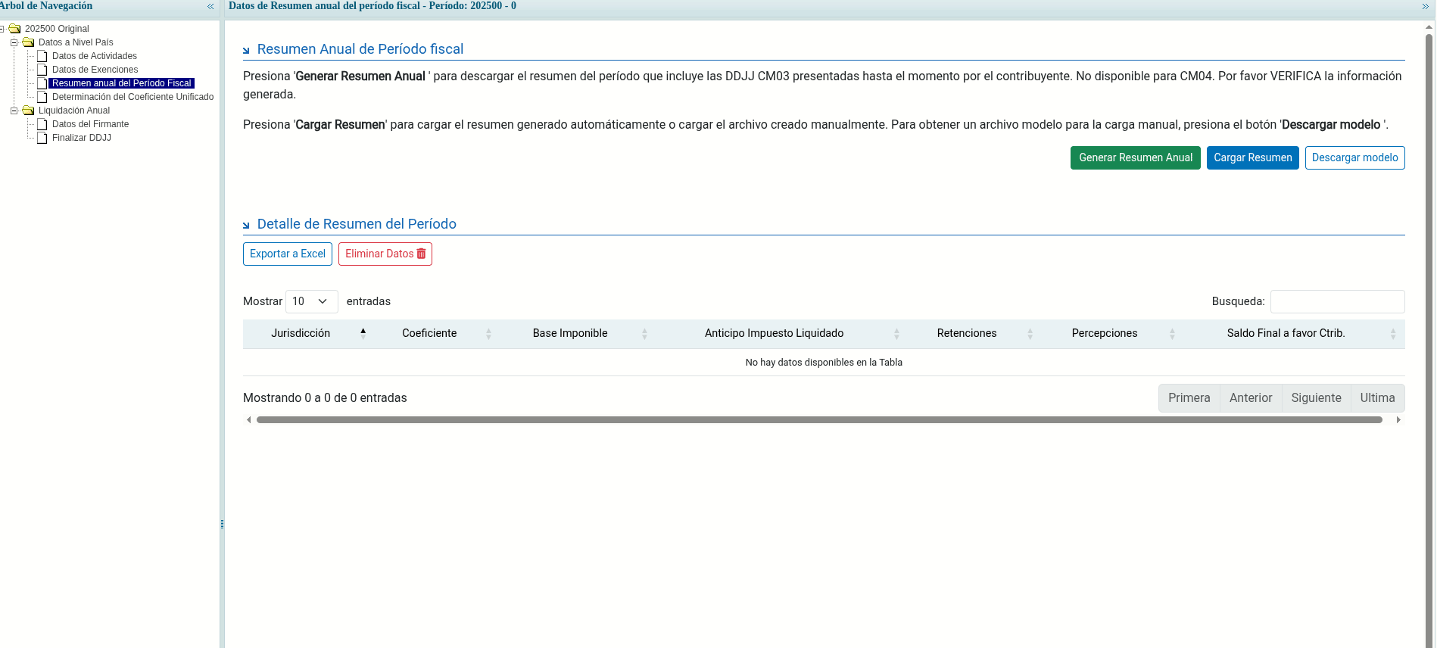Open Determinación del Coeficiente Unificado
This screenshot has width=1437, height=648.
[x=132, y=97]
